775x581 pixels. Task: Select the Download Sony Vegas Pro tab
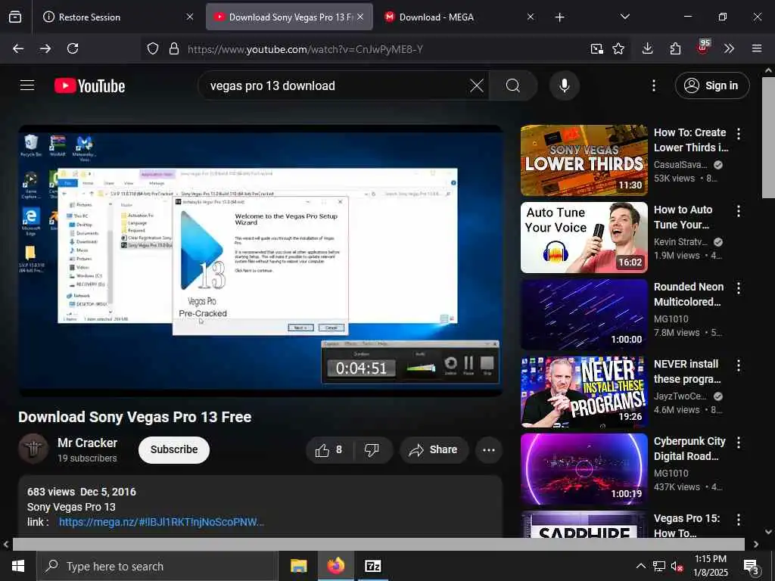pos(291,17)
